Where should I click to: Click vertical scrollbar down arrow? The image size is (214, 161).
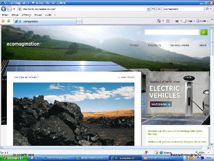point(212,144)
